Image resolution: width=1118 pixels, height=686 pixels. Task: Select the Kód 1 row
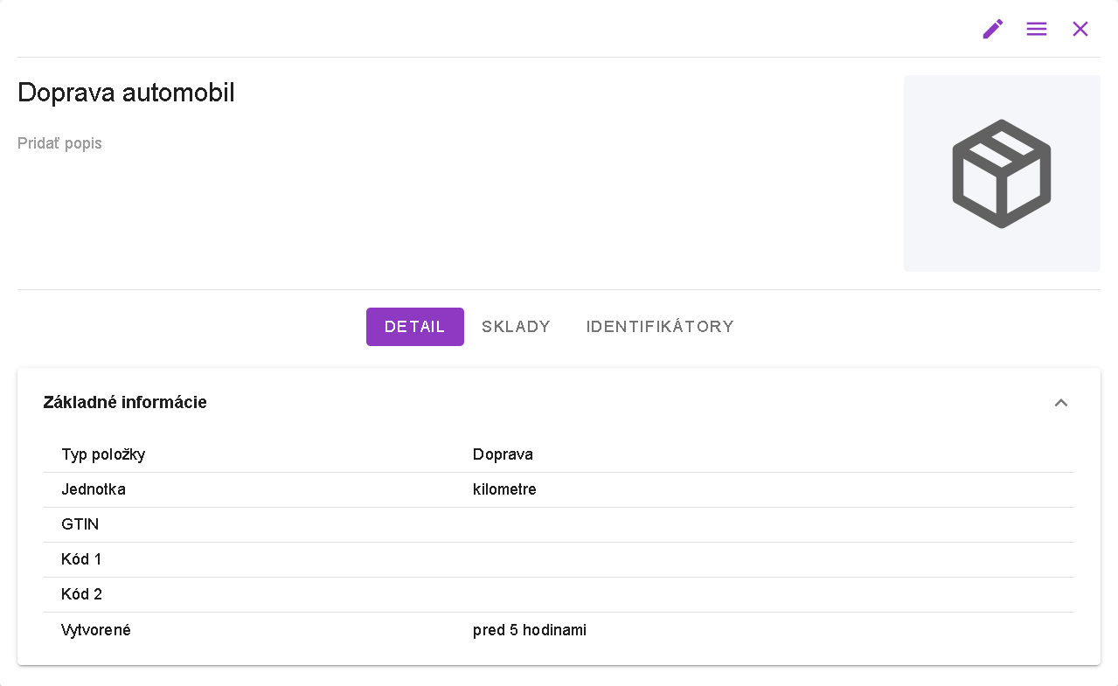(81, 559)
